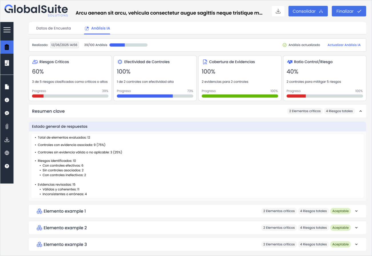Image resolution: width=372 pixels, height=256 pixels.
Task: Click 2 Elementos críticos badge in Resumen clave
Action: click(x=305, y=111)
